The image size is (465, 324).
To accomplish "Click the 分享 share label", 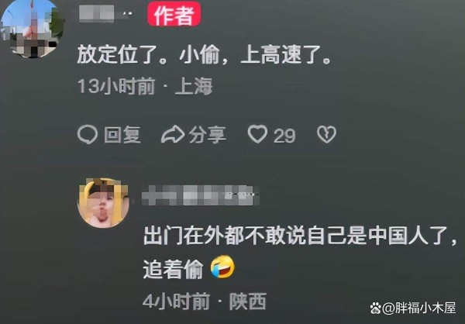I will point(208,135).
